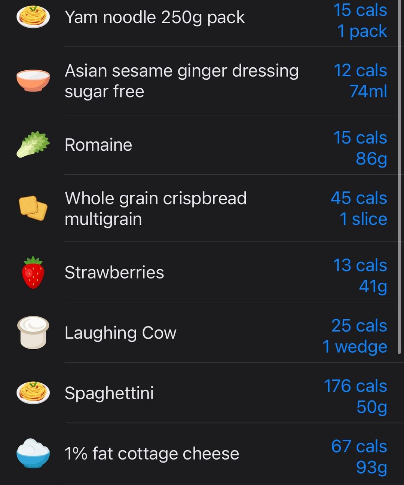This screenshot has width=404, height=485.
Task: Tap the pasta icon beside Spaghettini
Action: point(33,393)
